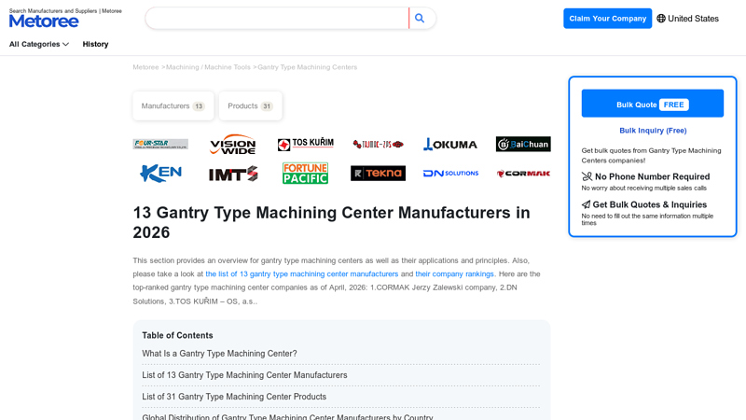Switch to the Manufacturers tab
The width and height of the screenshot is (746, 420).
pyautogui.click(x=173, y=106)
